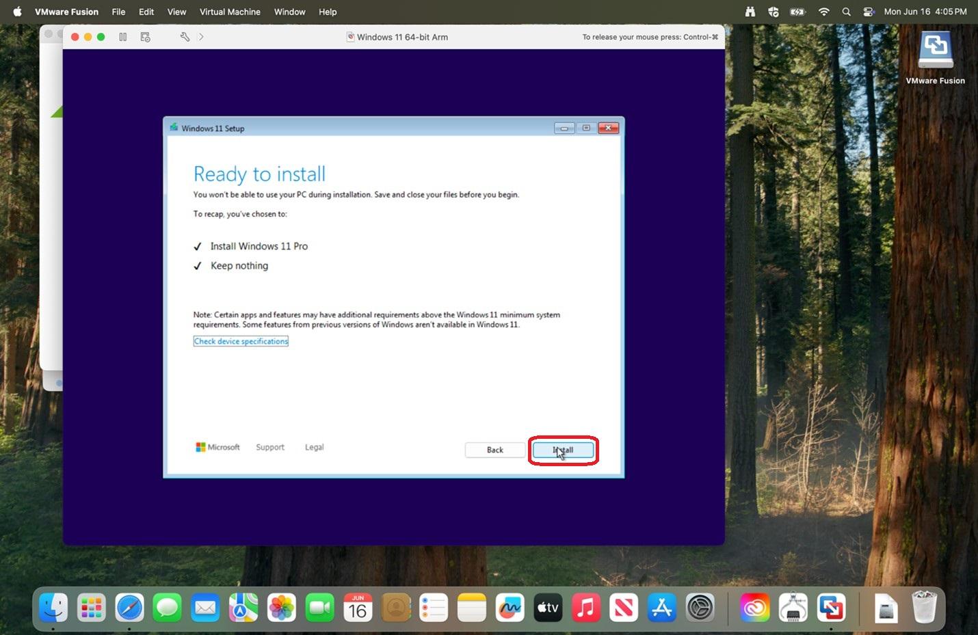Screen dimensions: 978x635
Task: Open the Legal link in Setup
Action: 315,447
